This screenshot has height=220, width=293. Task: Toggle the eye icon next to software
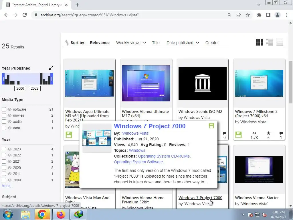click(x=9, y=109)
